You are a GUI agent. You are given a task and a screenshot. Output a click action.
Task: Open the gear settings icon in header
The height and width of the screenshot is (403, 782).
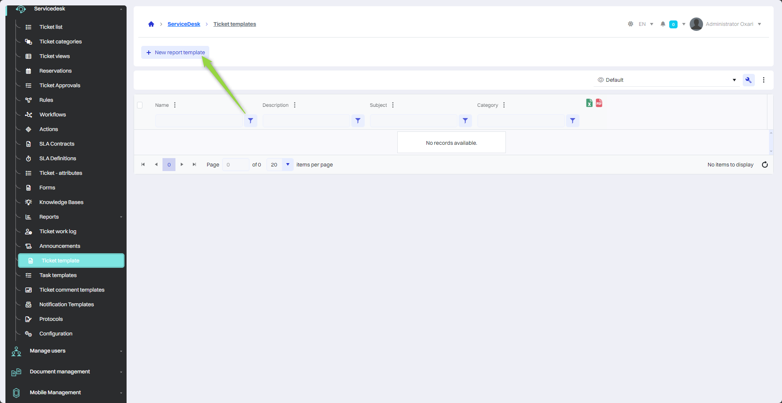click(630, 24)
